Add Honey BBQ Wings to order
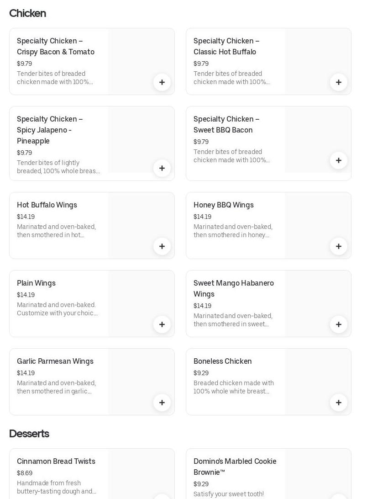 click(x=339, y=246)
